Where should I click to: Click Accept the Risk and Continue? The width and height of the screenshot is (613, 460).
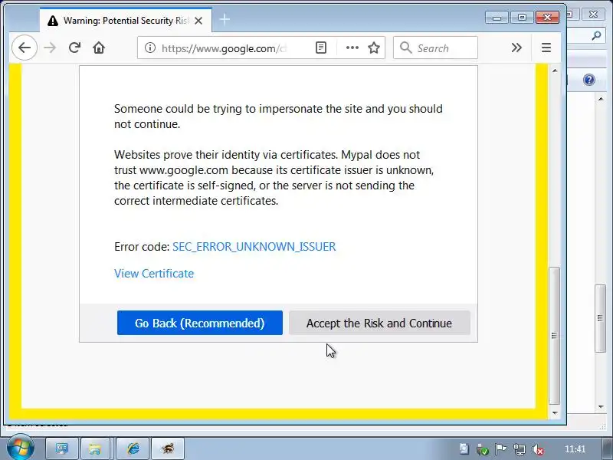[x=379, y=323]
